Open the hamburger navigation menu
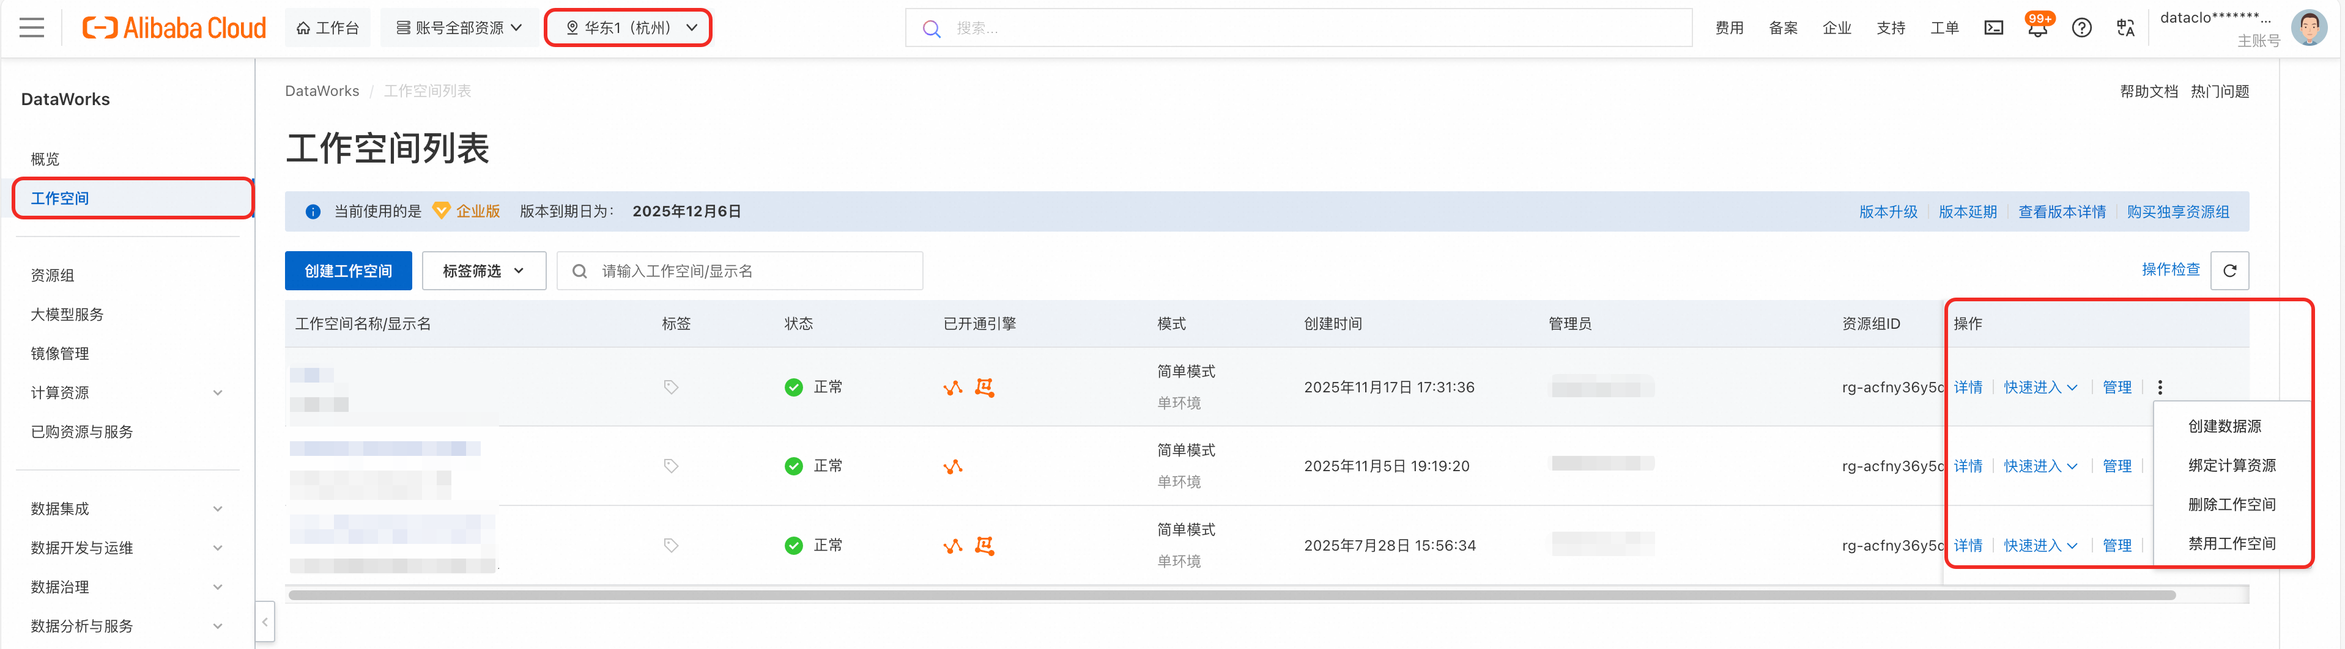The height and width of the screenshot is (649, 2345). pos(32,28)
